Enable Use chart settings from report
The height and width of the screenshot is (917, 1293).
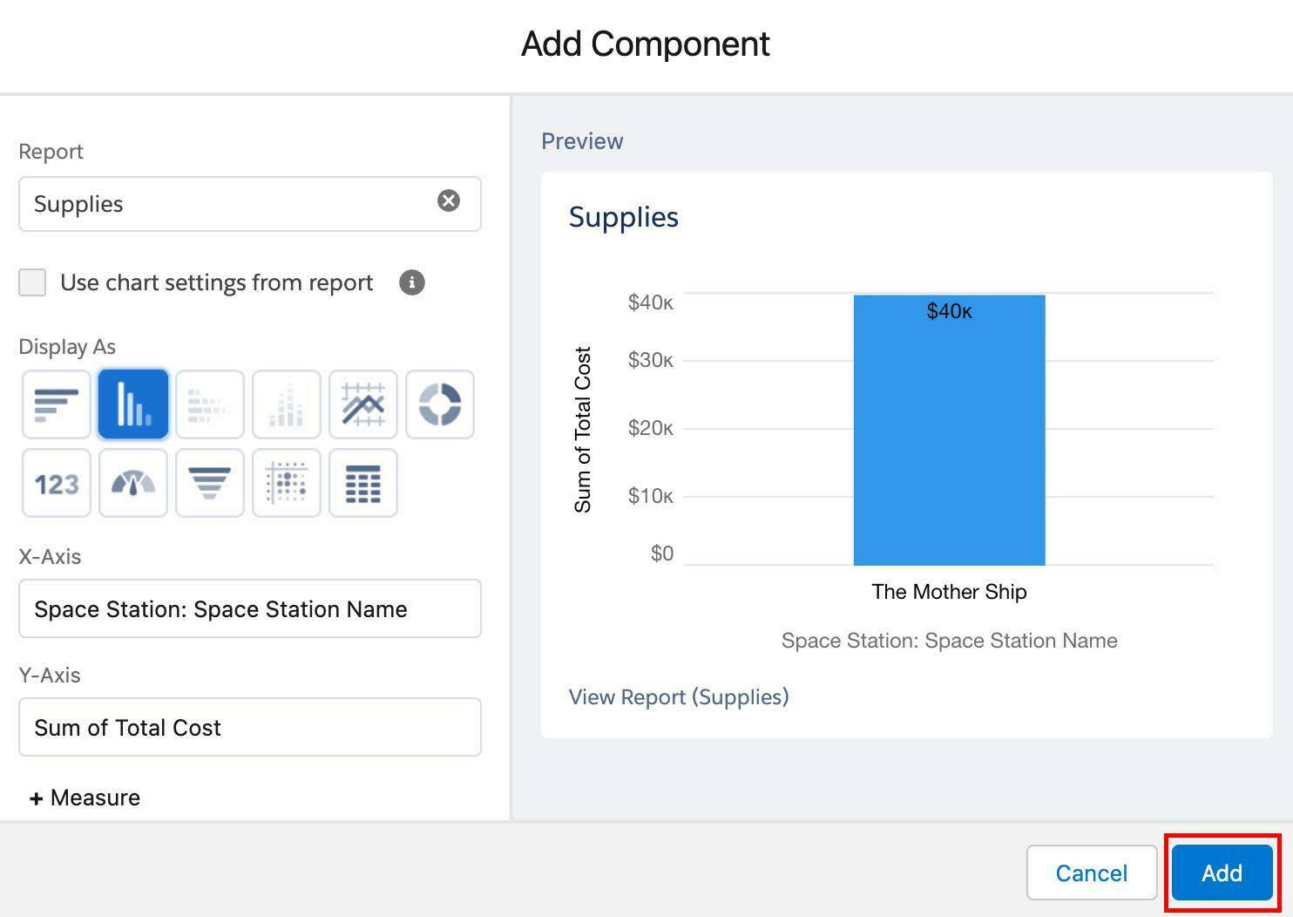(32, 282)
